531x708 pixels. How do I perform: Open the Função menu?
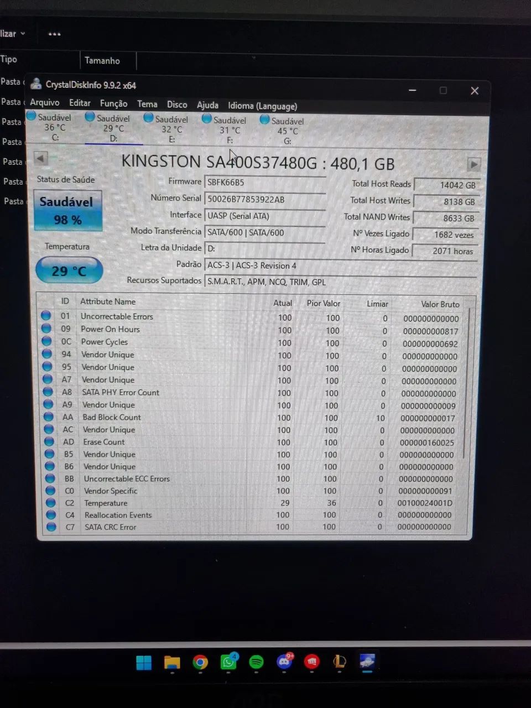[x=113, y=103]
